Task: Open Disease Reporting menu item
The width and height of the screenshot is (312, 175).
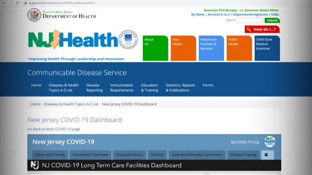Action: click(x=94, y=87)
